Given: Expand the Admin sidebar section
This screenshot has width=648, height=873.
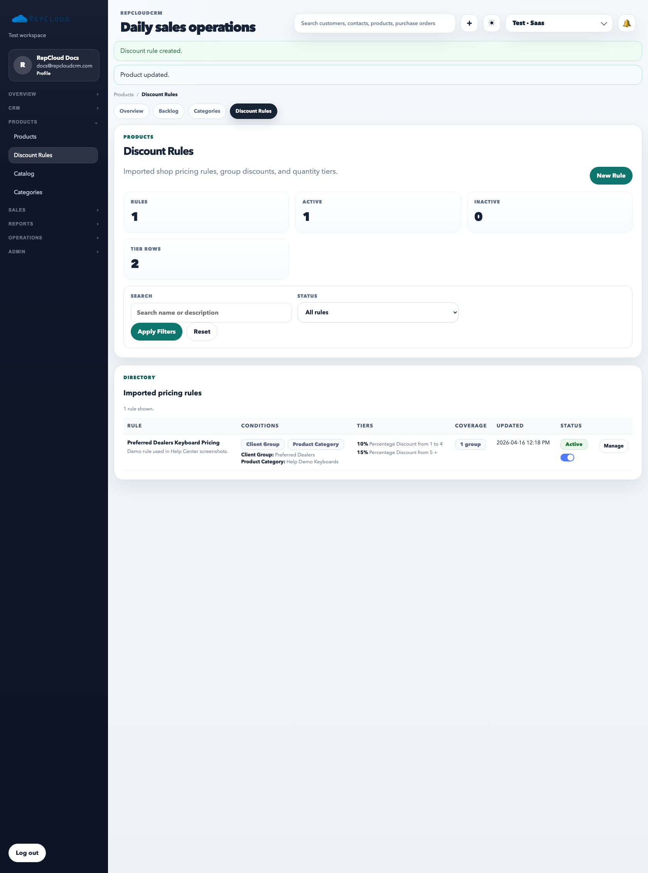Looking at the screenshot, I should 53,252.
